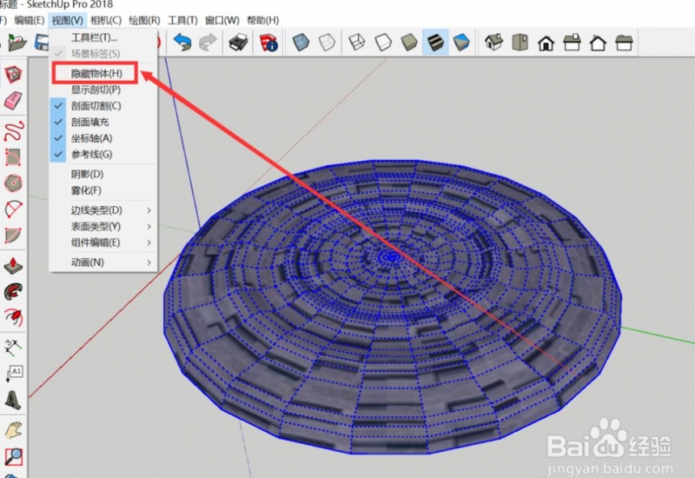Open the 窗口(W) menu

coord(222,20)
